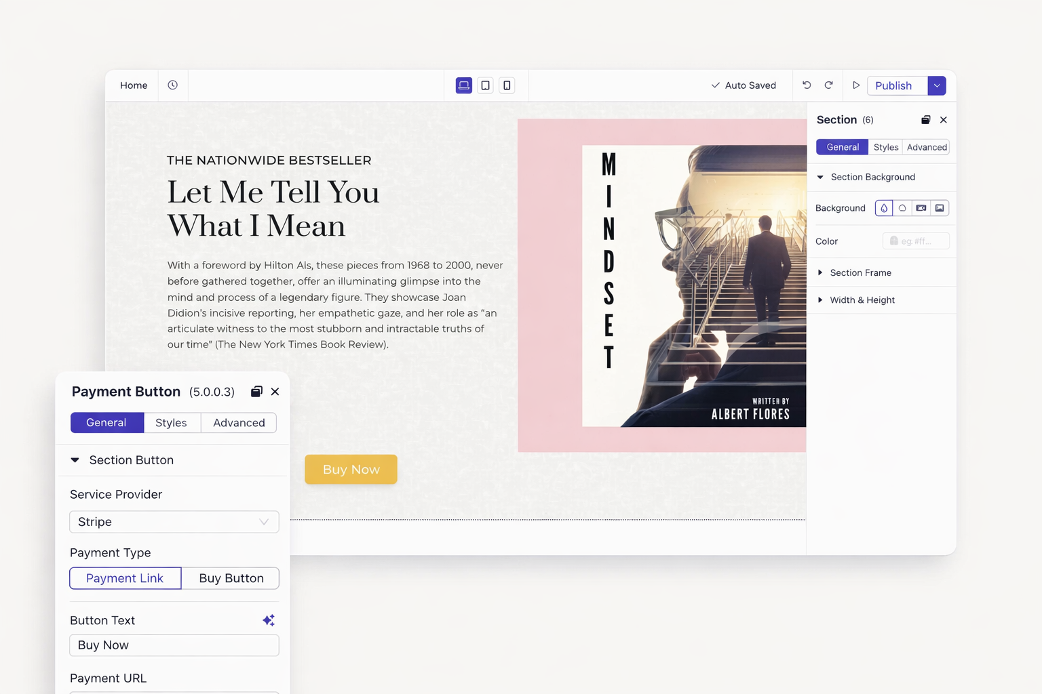Open Advanced tab in Section panel
This screenshot has height=694, width=1042.
pos(926,147)
